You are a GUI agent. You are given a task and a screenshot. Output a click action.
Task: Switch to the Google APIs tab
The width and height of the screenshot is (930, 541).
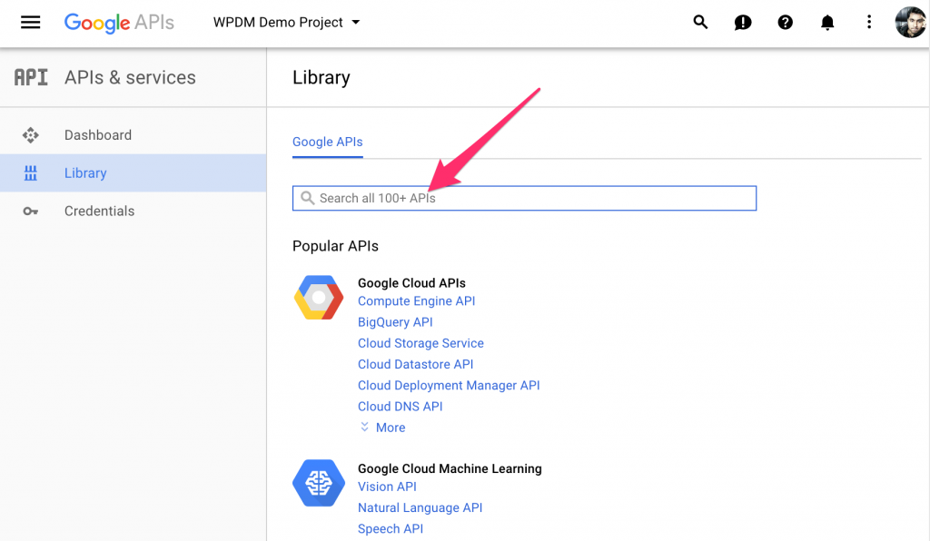(327, 143)
